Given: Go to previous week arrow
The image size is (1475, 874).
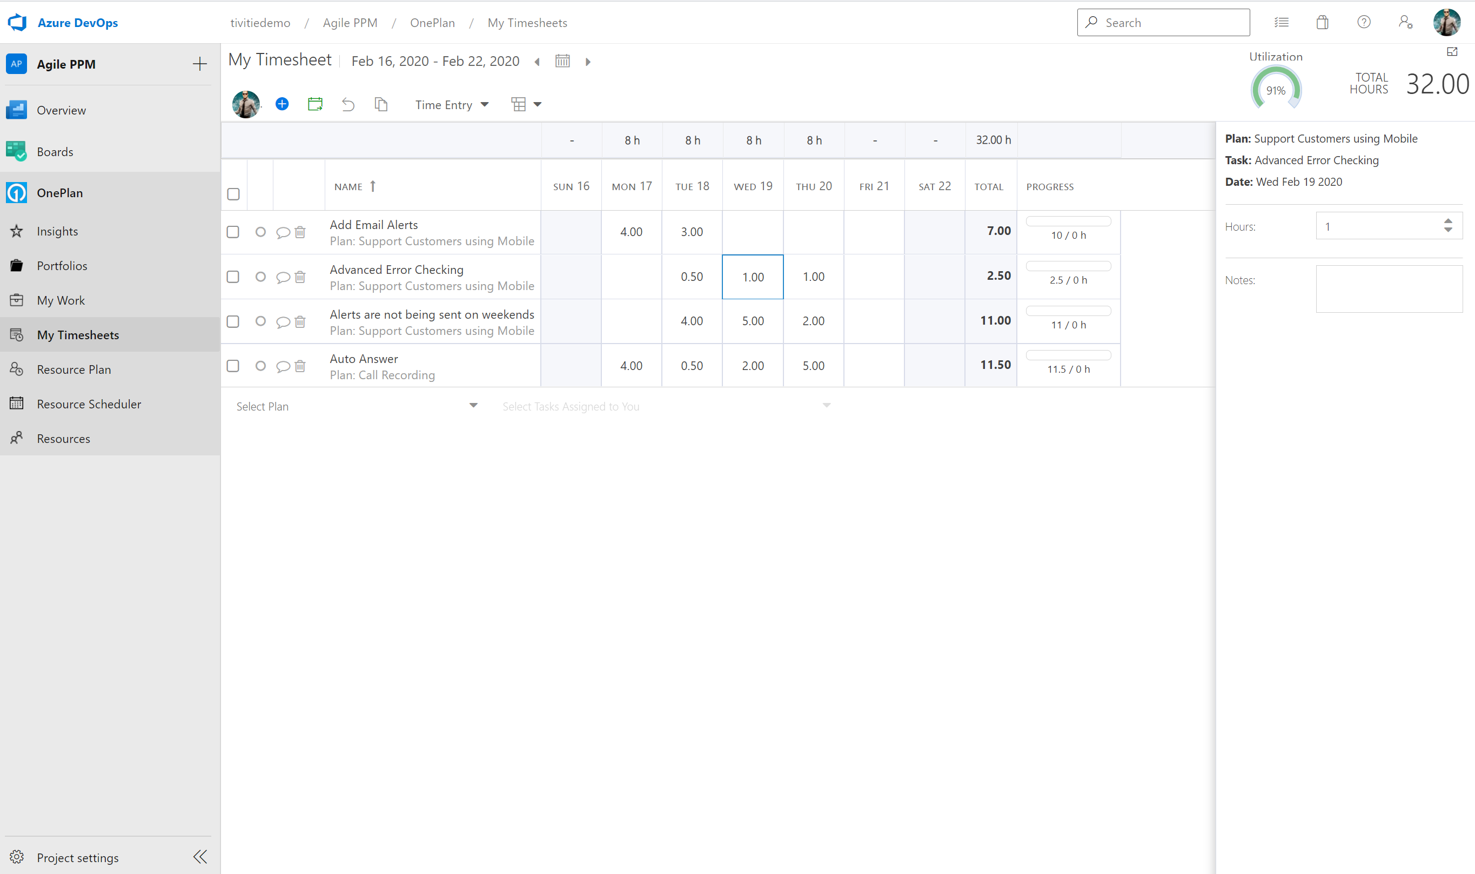Looking at the screenshot, I should [x=537, y=62].
